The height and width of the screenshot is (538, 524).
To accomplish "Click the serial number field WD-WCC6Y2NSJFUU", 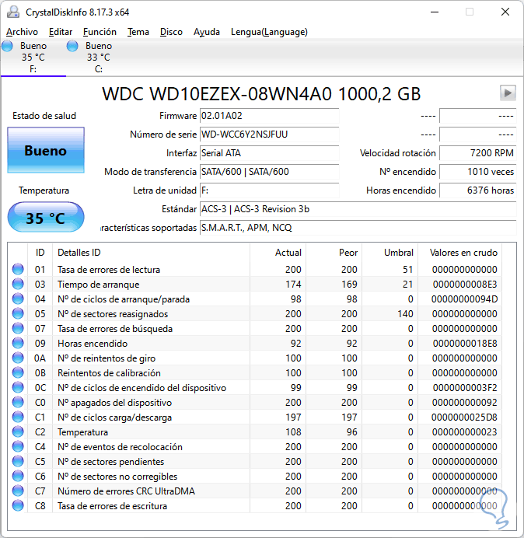I will coord(269,134).
